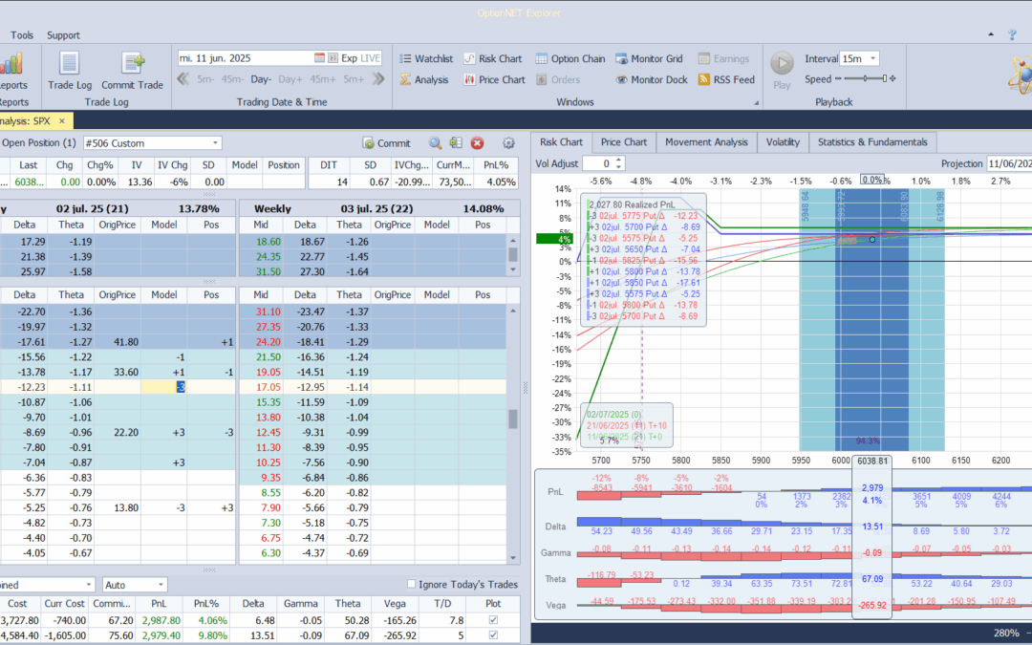Image resolution: width=1032 pixels, height=645 pixels.
Task: Click the Projection date field
Action: [x=1009, y=163]
